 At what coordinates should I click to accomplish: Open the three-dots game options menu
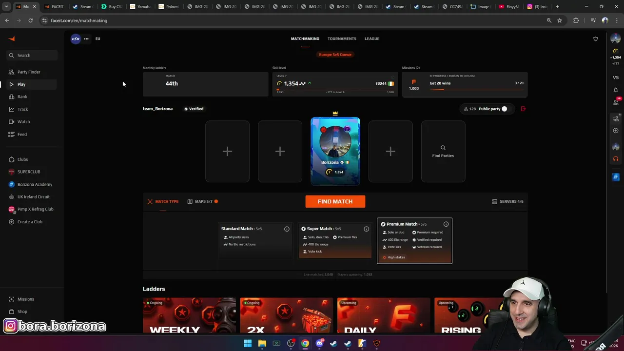coord(86,39)
